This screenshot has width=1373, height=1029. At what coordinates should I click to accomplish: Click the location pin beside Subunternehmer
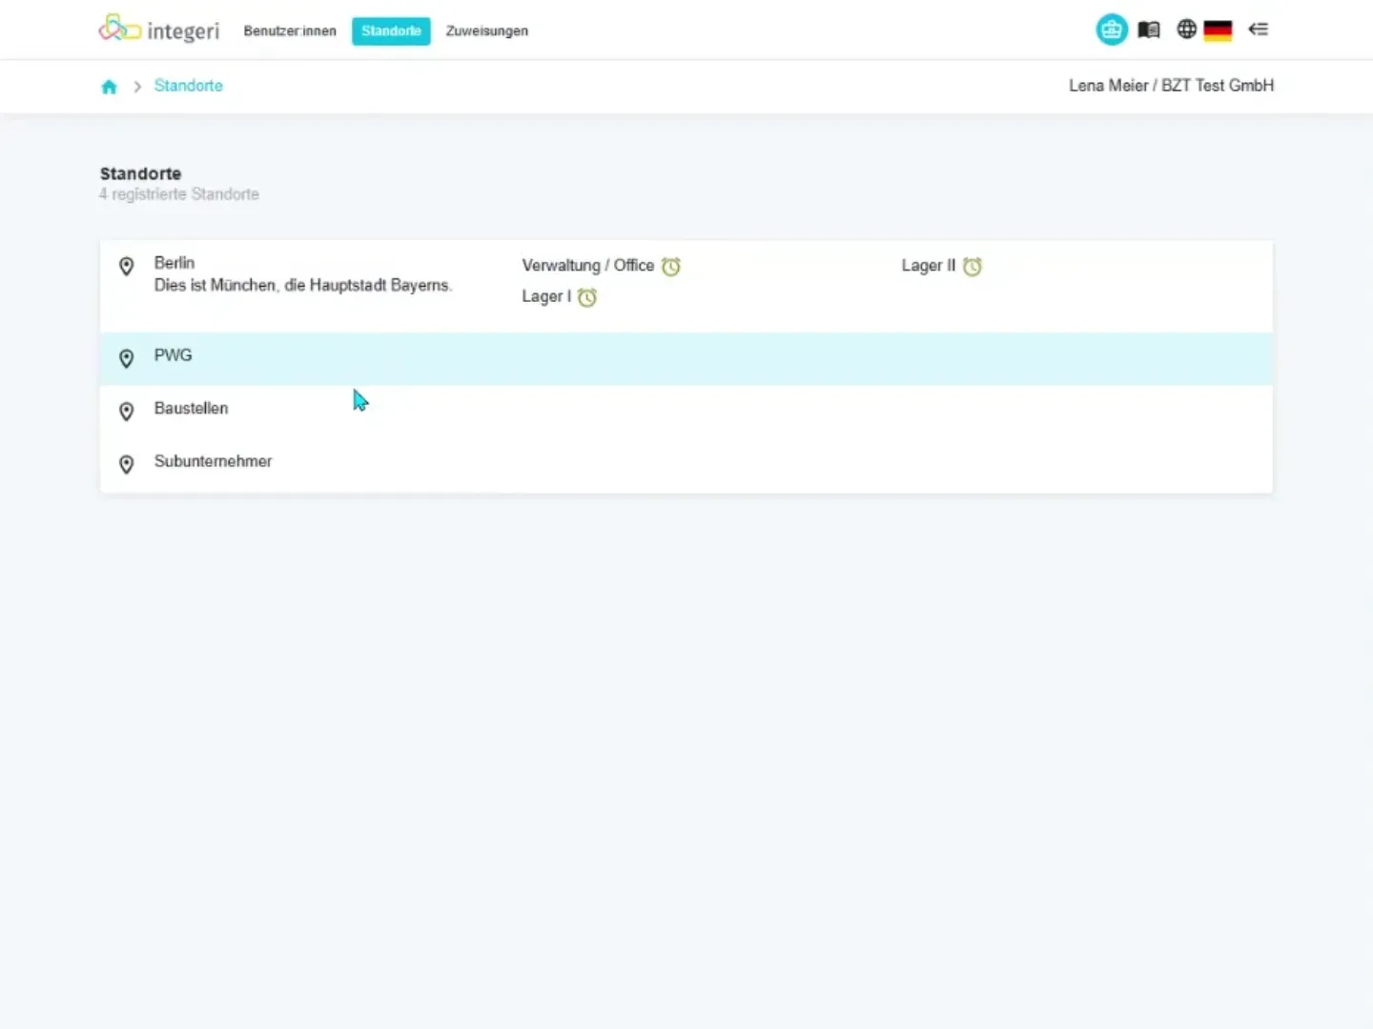tap(126, 464)
